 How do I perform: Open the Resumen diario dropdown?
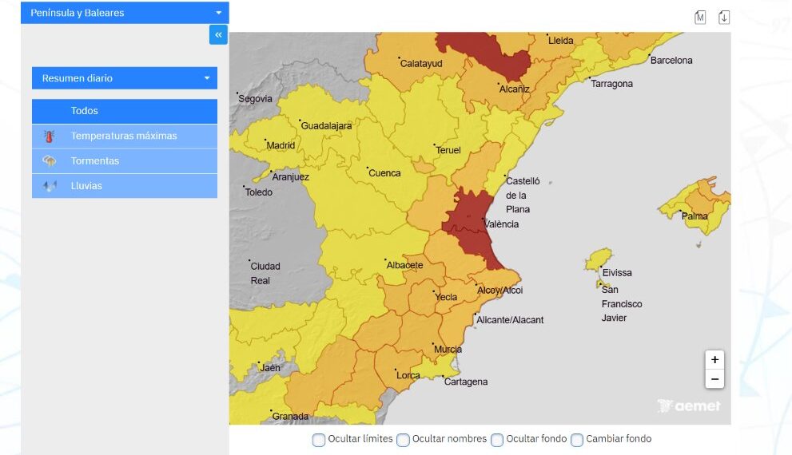tap(124, 78)
